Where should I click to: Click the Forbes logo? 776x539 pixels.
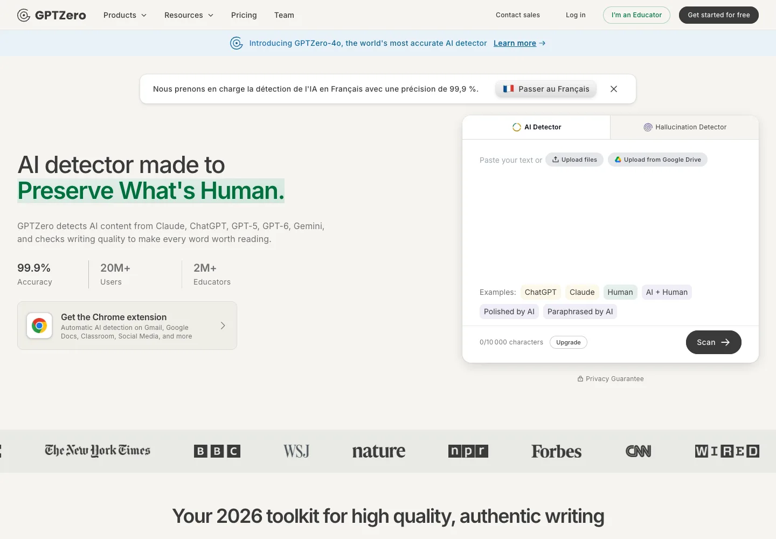click(x=557, y=451)
